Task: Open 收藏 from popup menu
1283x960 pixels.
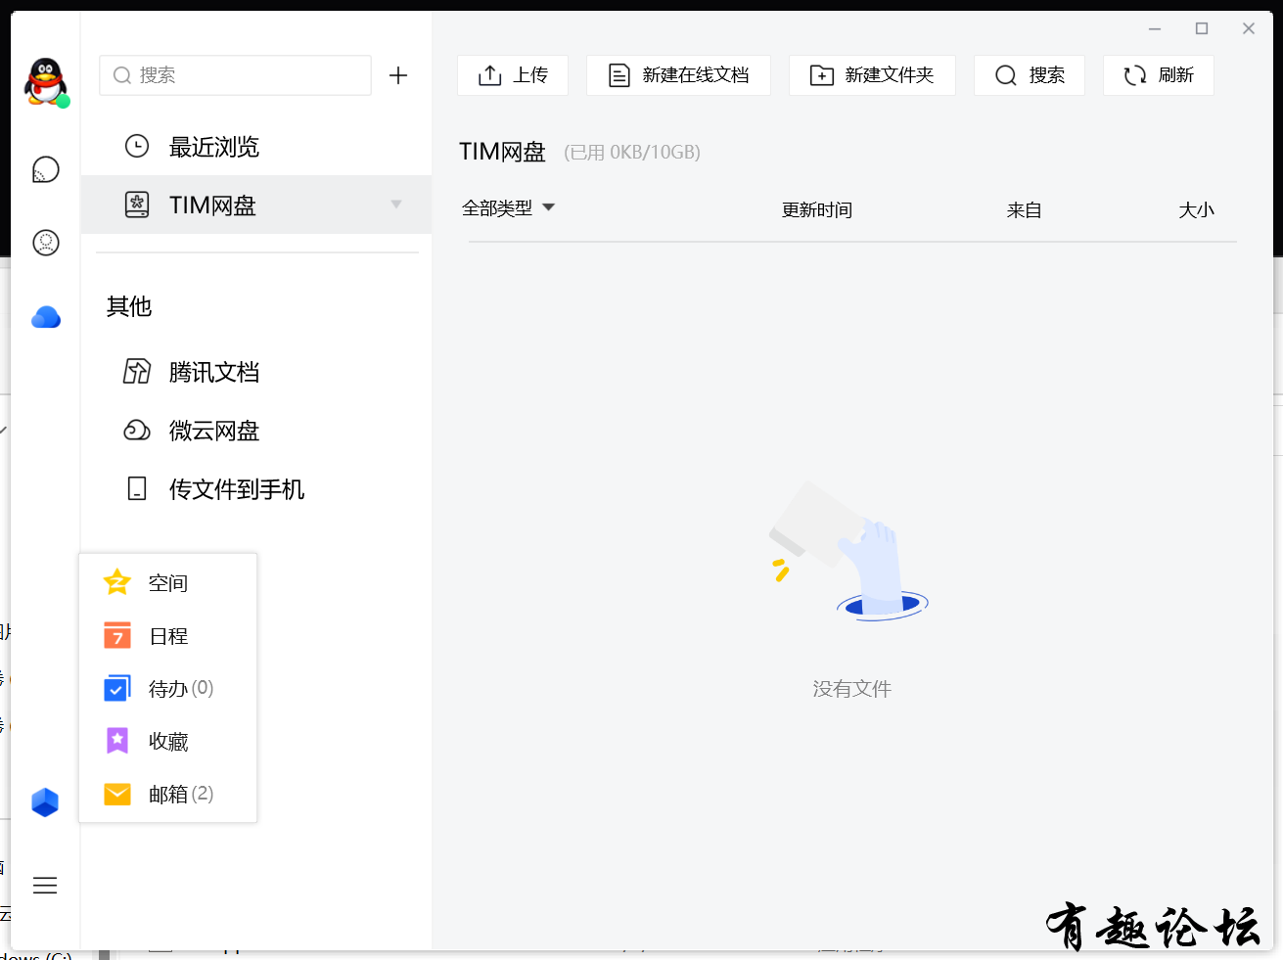Action: coord(168,741)
